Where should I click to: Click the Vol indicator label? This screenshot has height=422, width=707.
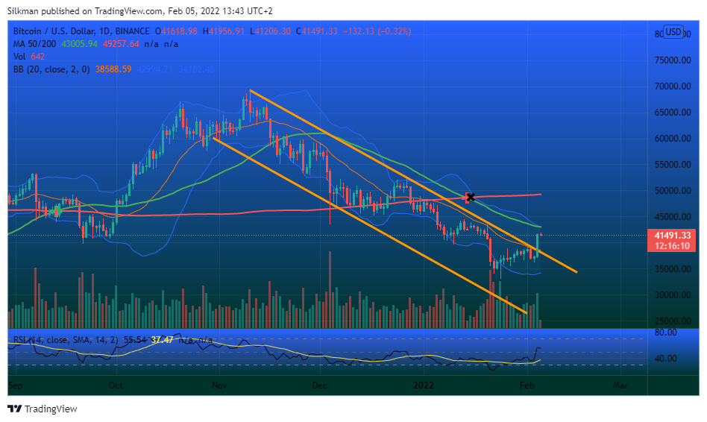[x=19, y=57]
